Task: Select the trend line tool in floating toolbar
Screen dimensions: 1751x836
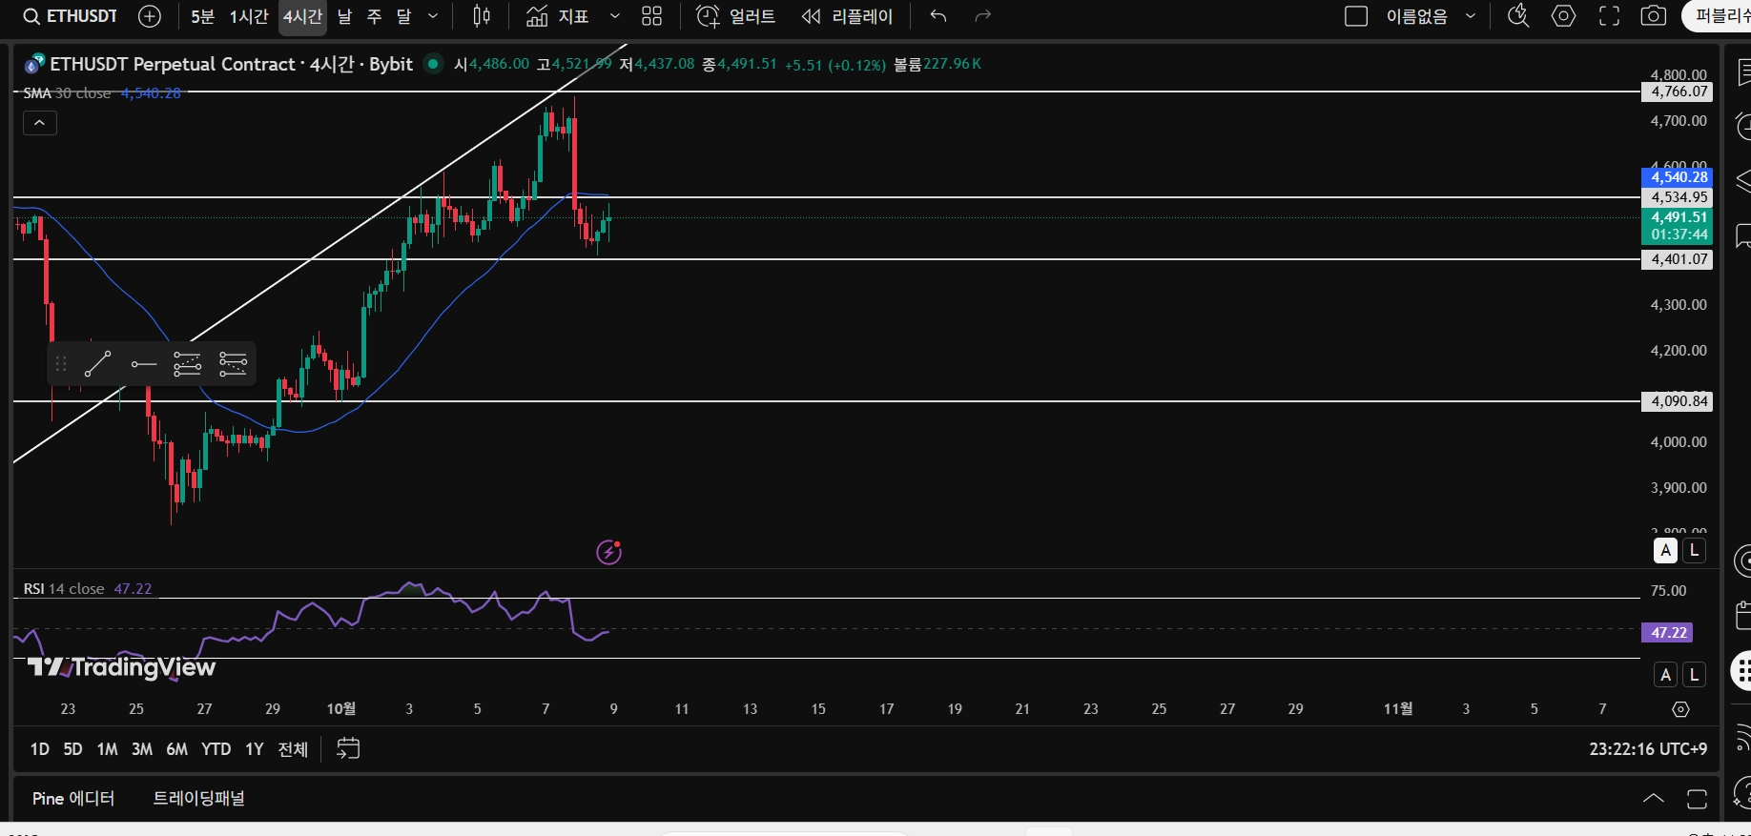Action: 97,363
